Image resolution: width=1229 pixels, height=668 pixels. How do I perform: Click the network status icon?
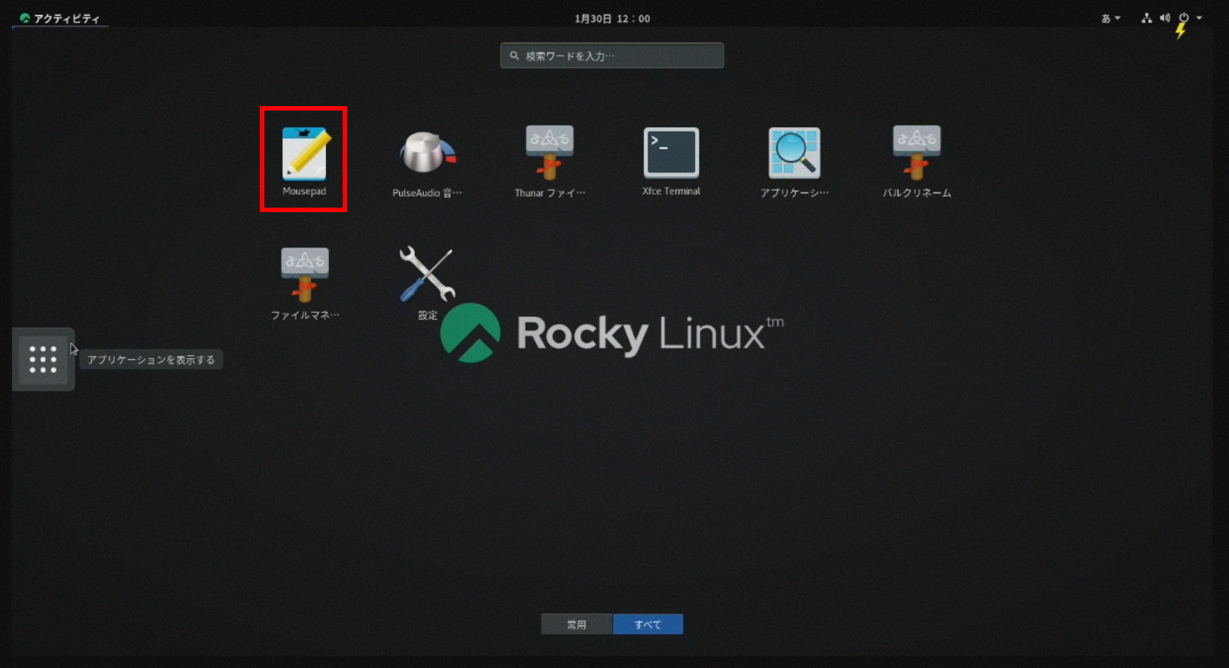pos(1146,18)
